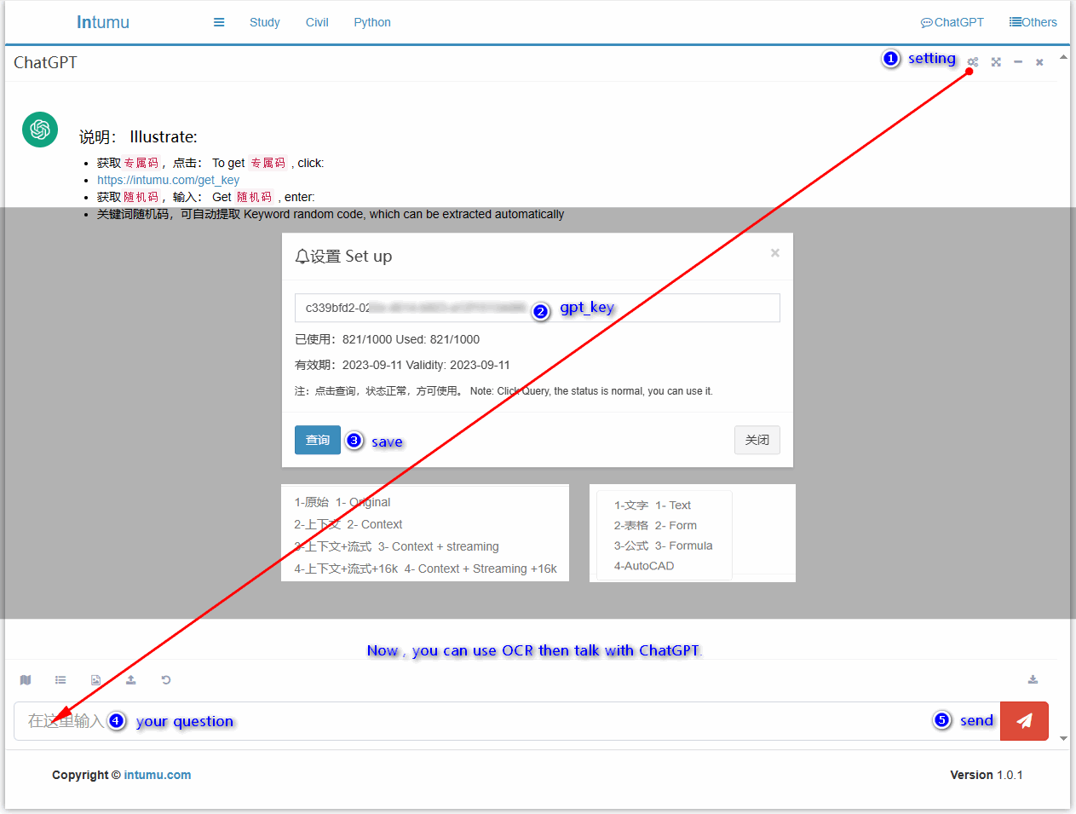This screenshot has width=1076, height=814.
Task: Click the list icon in the bottom toolbar
Action: click(x=60, y=680)
